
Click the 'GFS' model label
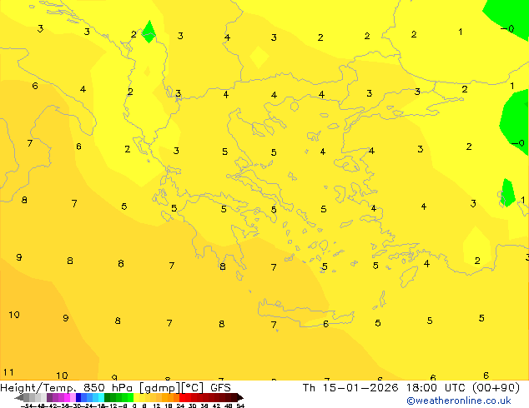pos(220,387)
